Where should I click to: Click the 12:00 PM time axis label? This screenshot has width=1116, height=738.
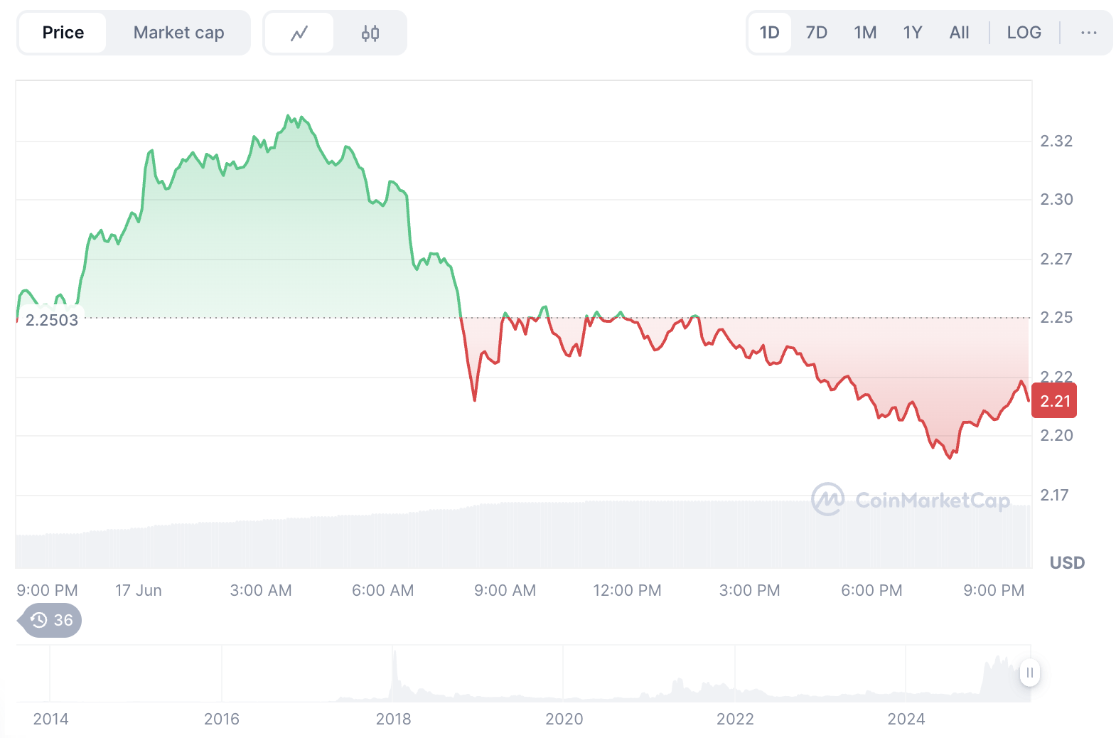pyautogui.click(x=627, y=590)
